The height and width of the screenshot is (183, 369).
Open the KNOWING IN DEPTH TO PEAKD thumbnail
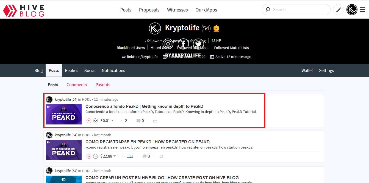tap(64, 114)
